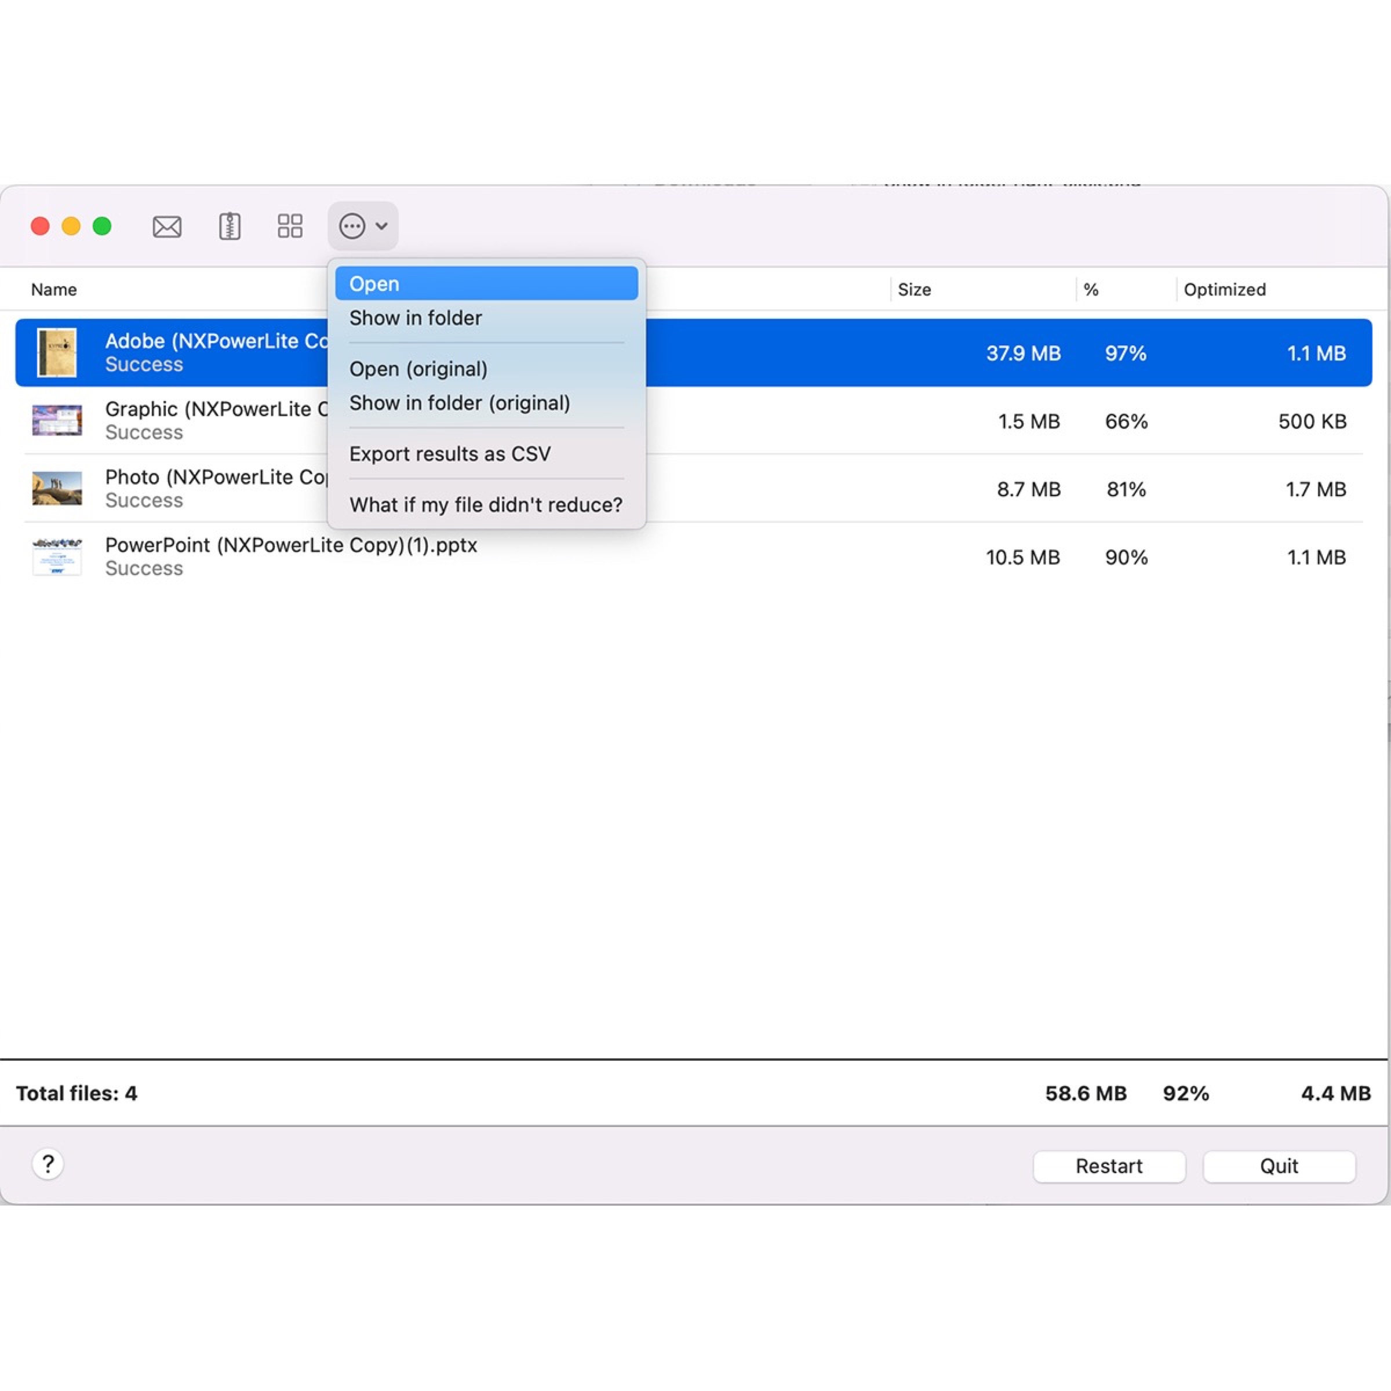
Task: Choose Export results as CSV
Action: [x=450, y=454]
